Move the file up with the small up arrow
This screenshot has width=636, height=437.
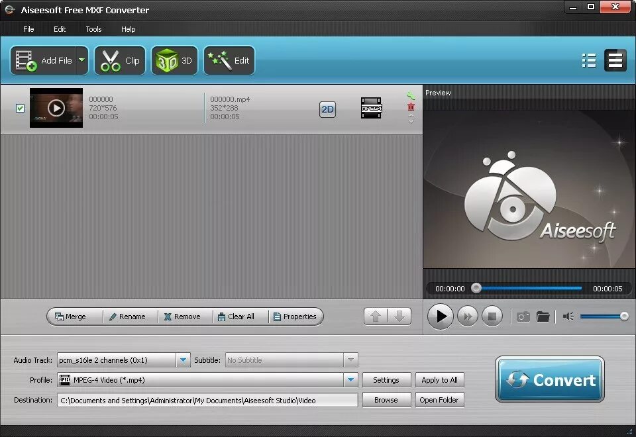pyautogui.click(x=411, y=115)
